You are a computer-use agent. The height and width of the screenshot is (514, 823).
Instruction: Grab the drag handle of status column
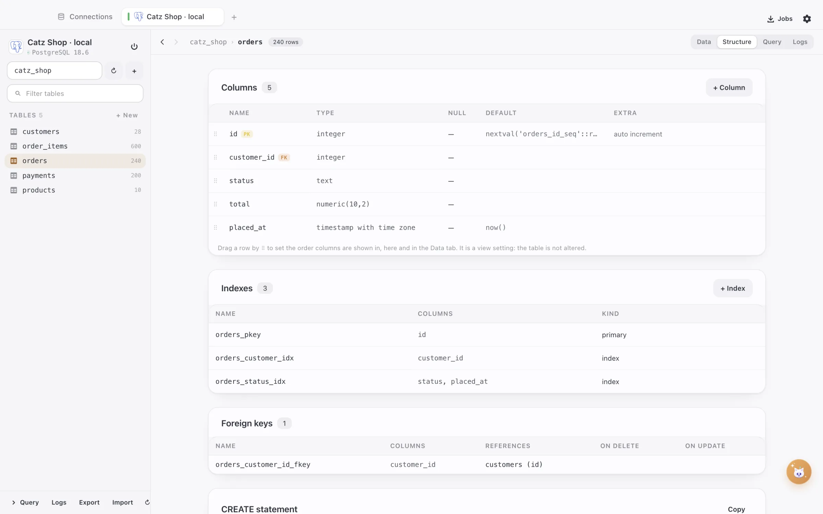215,181
